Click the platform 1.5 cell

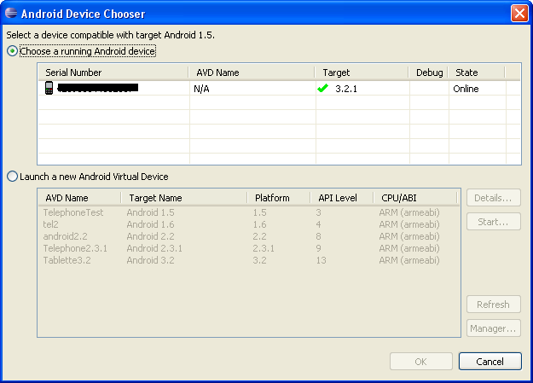click(259, 212)
